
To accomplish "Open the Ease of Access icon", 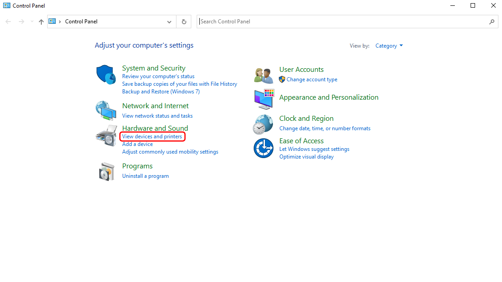I will tap(264, 148).
